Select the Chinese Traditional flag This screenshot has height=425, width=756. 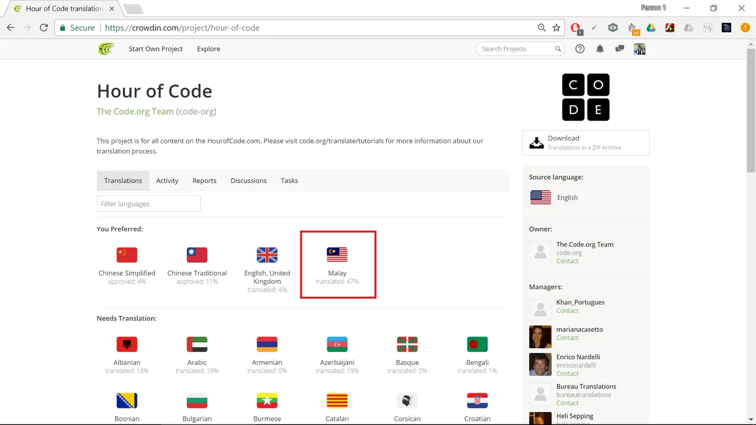(x=197, y=255)
